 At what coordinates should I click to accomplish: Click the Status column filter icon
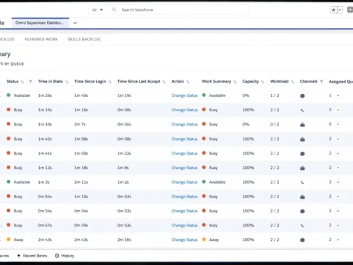tap(30, 82)
